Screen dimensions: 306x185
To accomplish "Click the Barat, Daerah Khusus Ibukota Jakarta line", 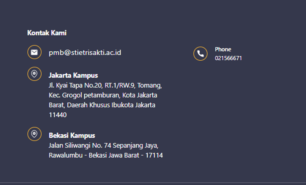I will (102, 105).
